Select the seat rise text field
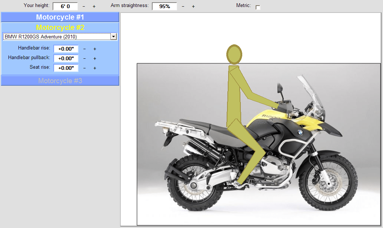The width and height of the screenshot is (383, 228). point(66,68)
